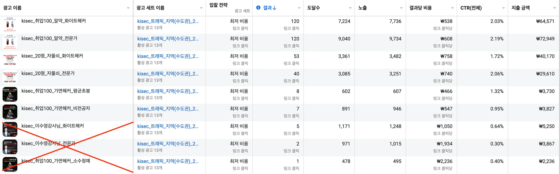The height and width of the screenshot is (174, 559).
Task: Select thumbnail of kisec_취업100_가면해커_평균초봉 ad
Action: [x=10, y=95]
